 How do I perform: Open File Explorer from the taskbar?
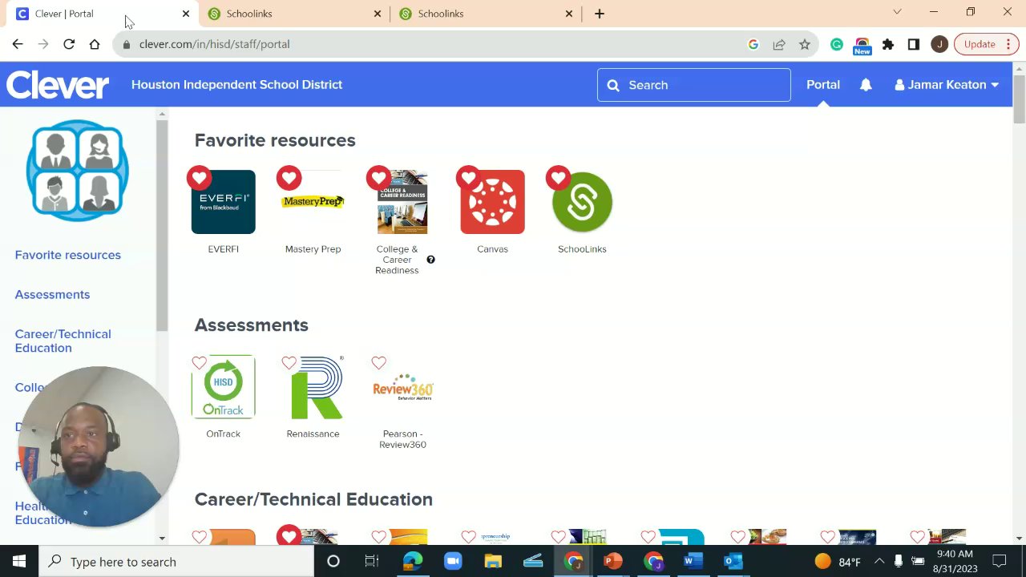493,561
